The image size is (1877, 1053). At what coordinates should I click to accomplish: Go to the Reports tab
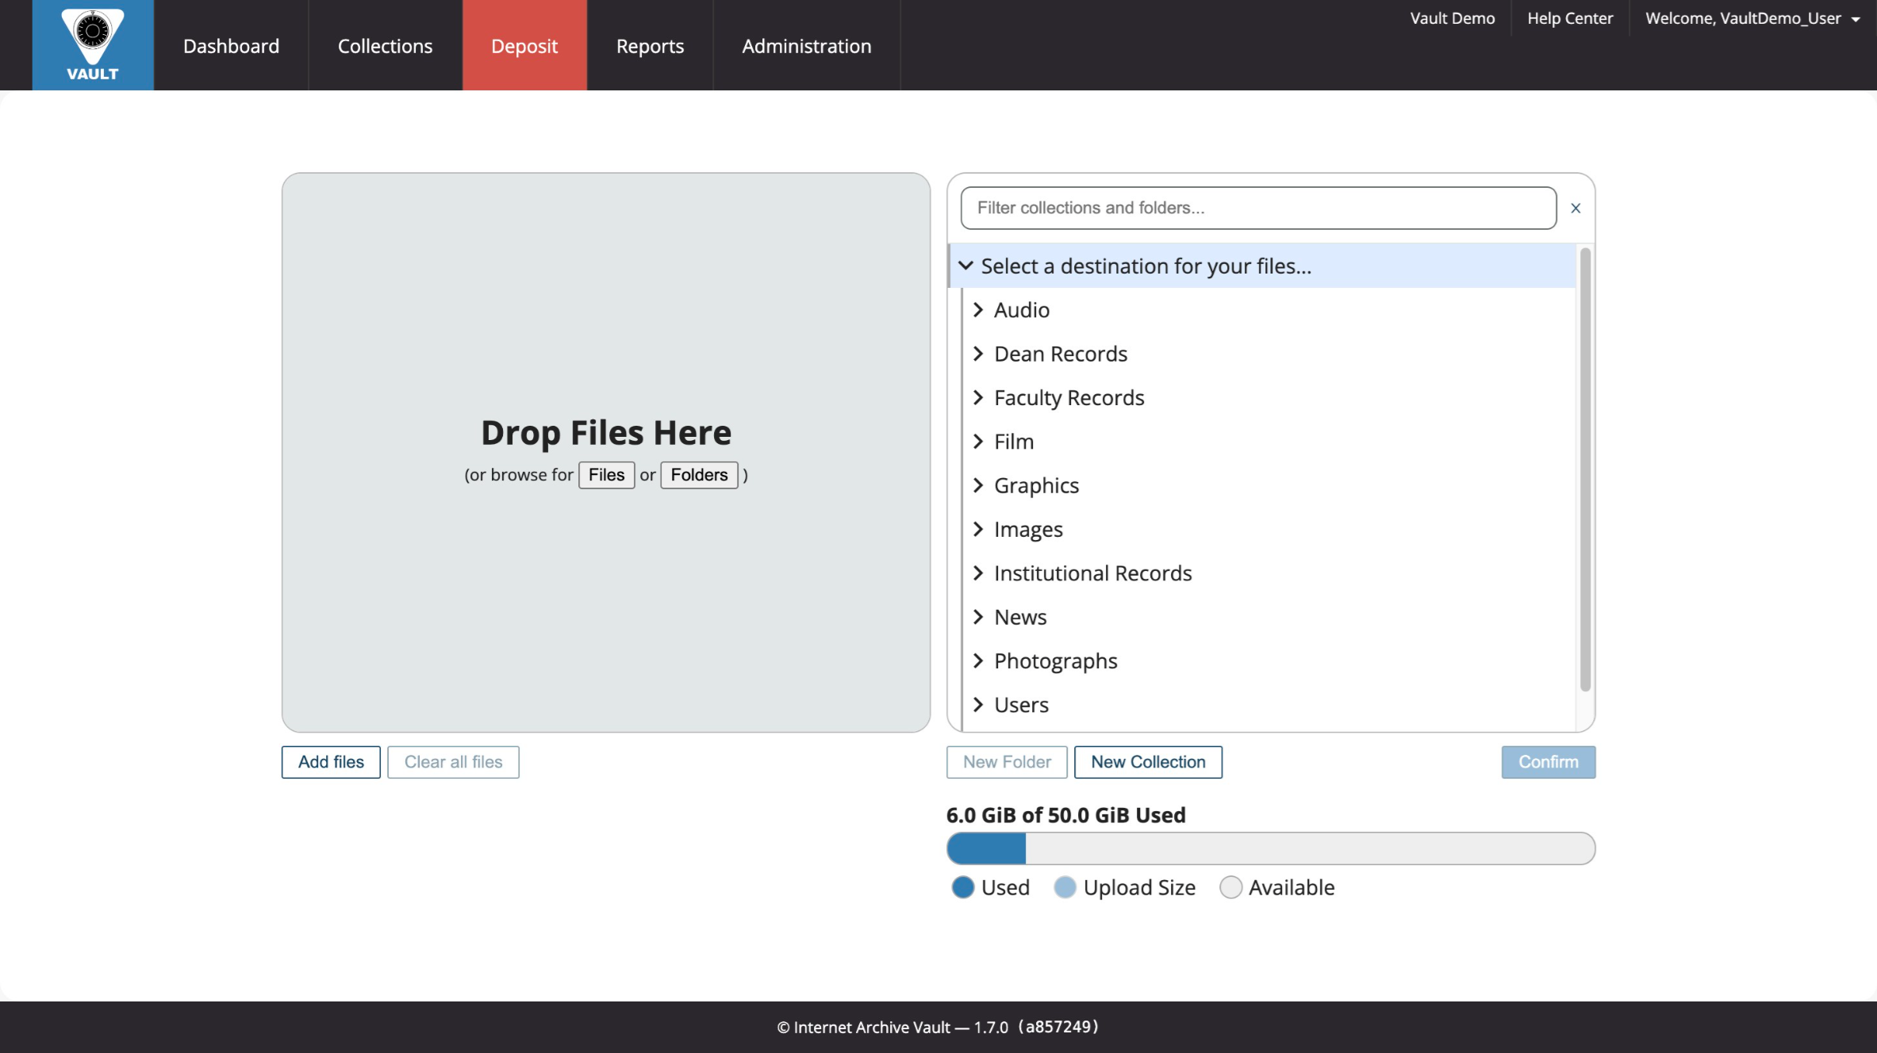650,45
